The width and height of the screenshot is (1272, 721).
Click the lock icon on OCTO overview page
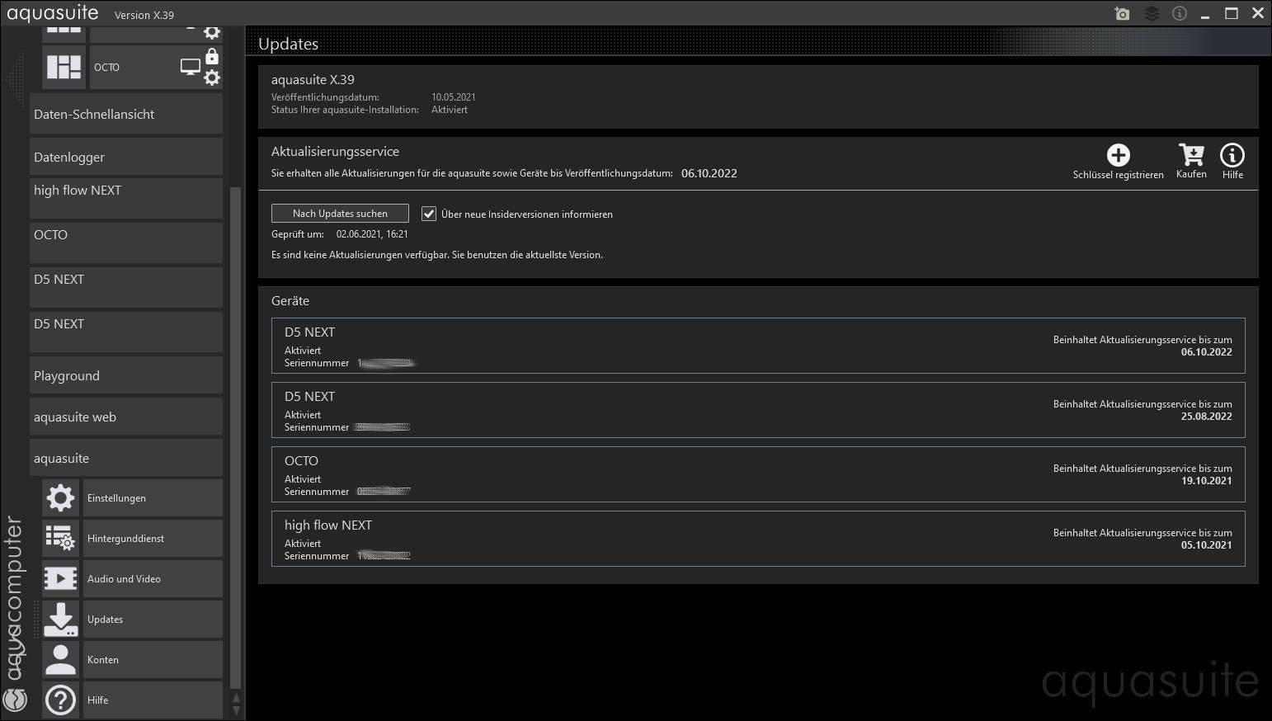pos(212,56)
